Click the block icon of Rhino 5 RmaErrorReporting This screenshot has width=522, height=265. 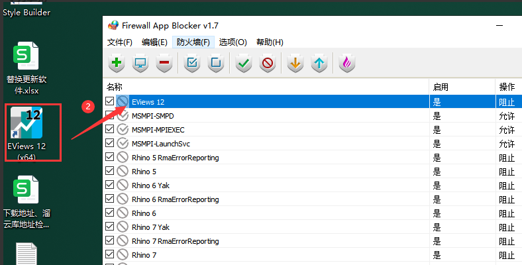[123, 158]
